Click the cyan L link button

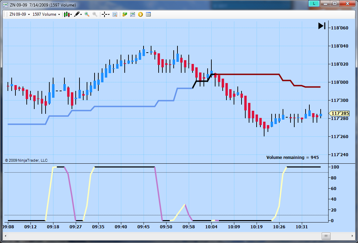point(314,3)
